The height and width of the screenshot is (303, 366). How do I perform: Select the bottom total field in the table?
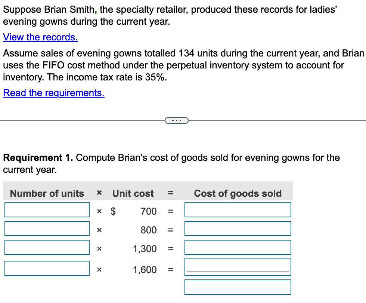tap(238, 287)
